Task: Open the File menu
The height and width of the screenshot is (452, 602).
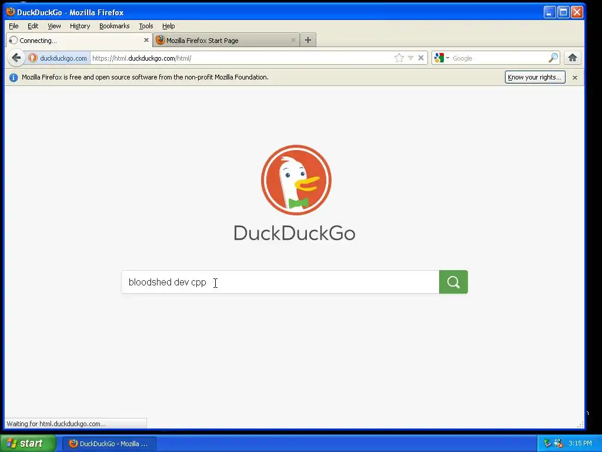Action: pos(14,26)
